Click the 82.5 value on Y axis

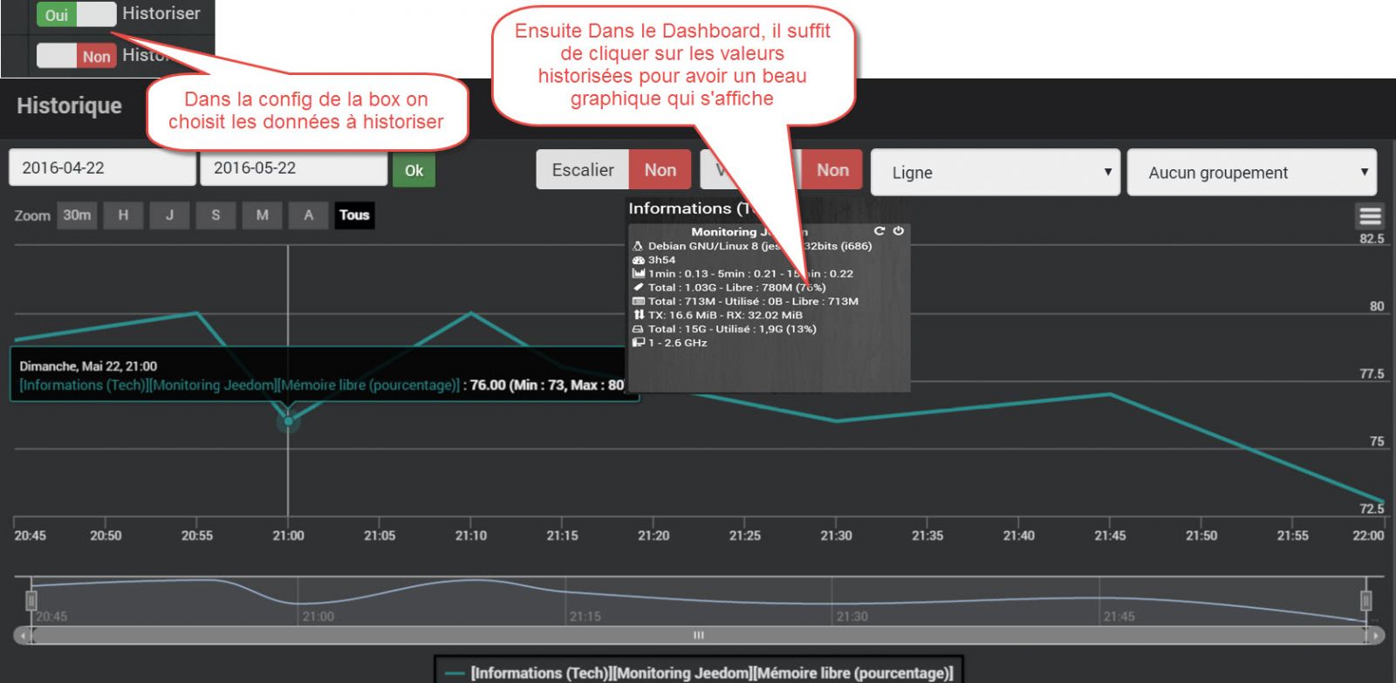[x=1372, y=239]
